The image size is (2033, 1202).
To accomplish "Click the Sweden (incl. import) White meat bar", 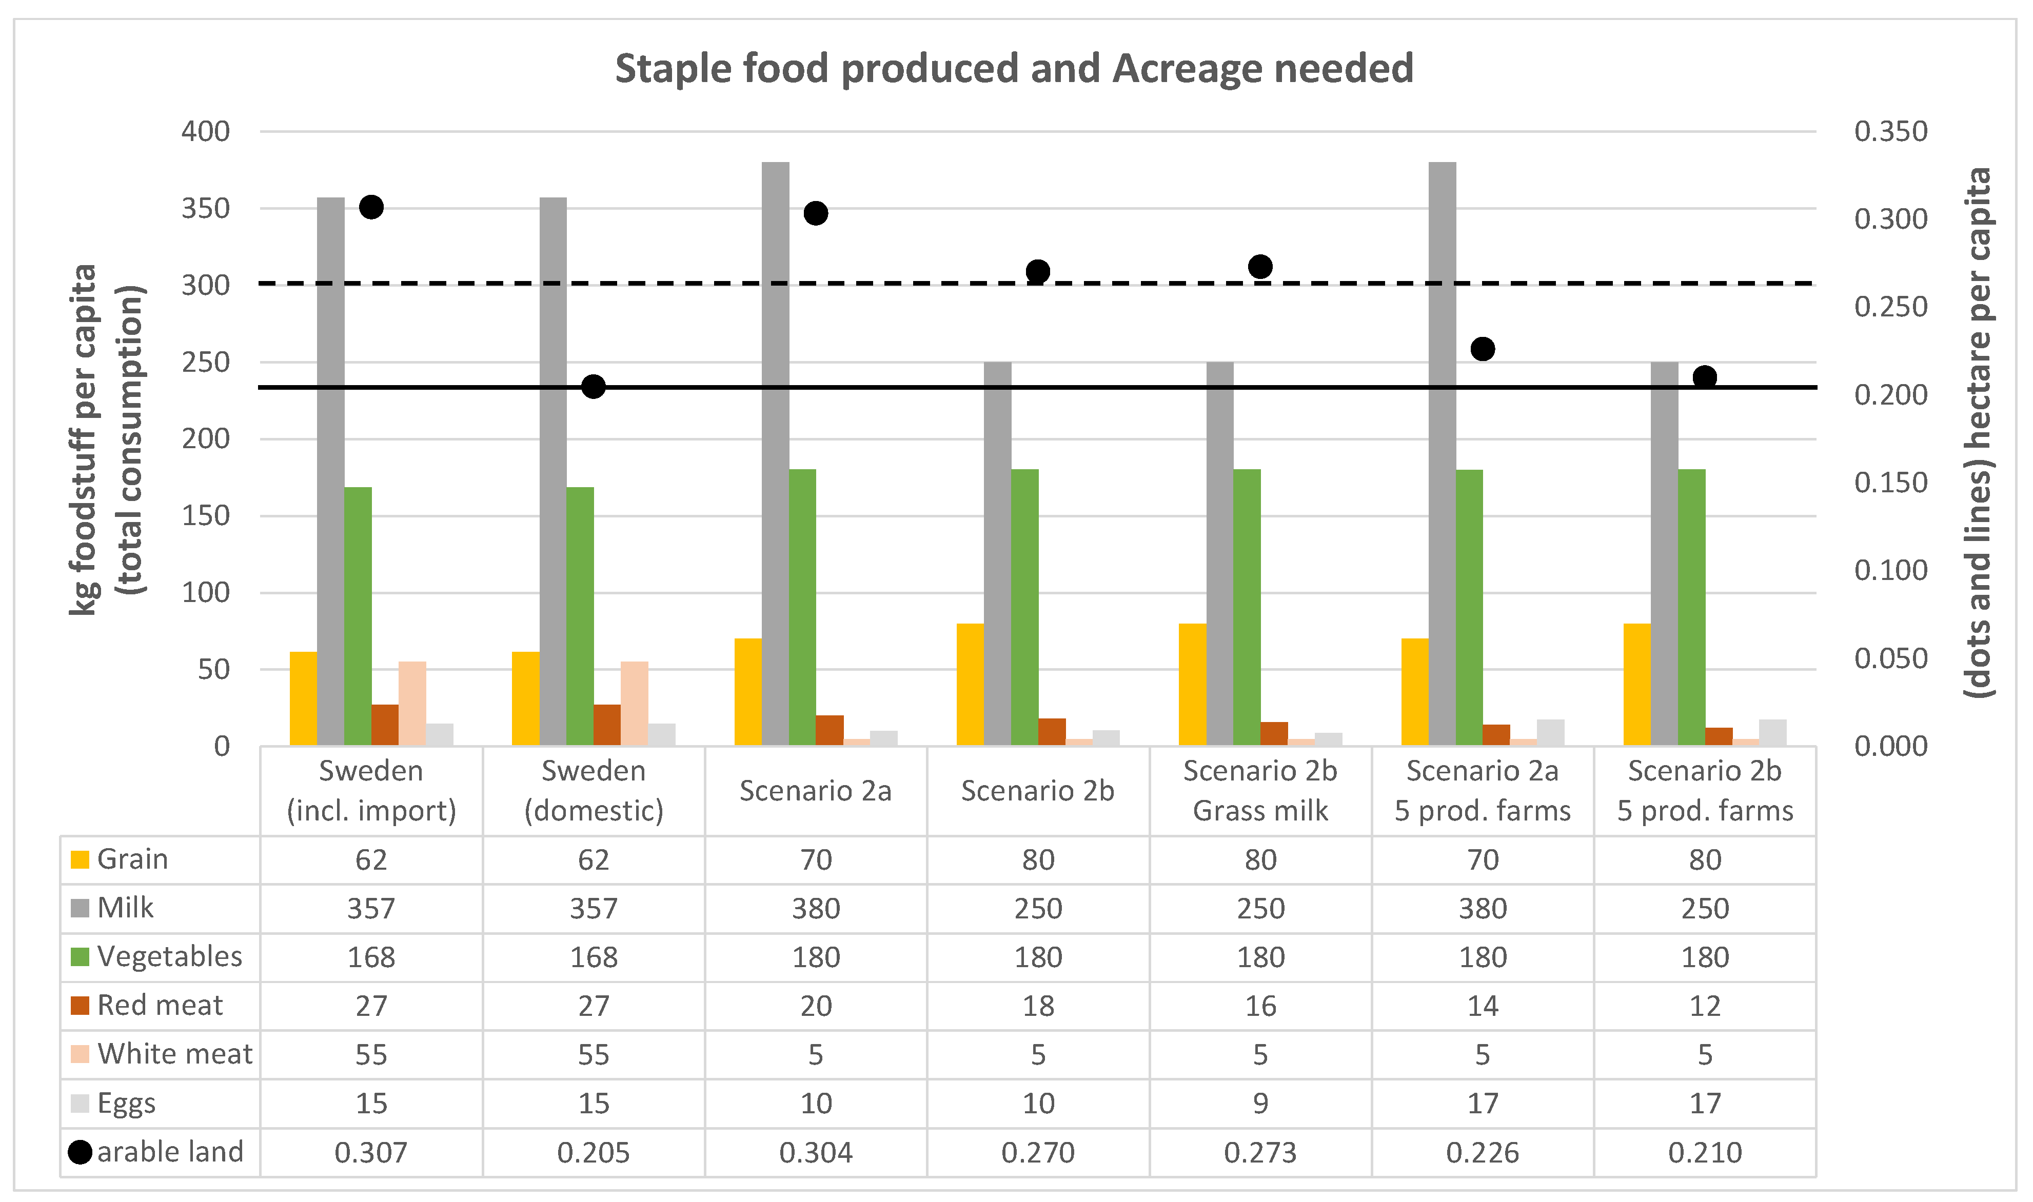I will coord(411,703).
